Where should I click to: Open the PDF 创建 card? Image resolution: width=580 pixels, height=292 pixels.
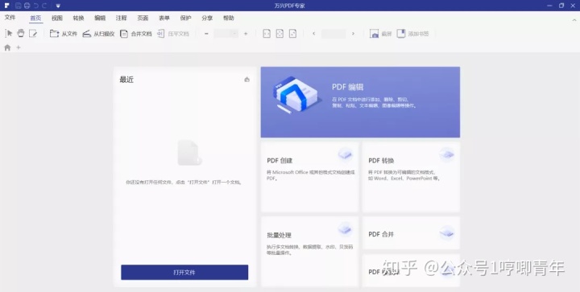point(309,177)
